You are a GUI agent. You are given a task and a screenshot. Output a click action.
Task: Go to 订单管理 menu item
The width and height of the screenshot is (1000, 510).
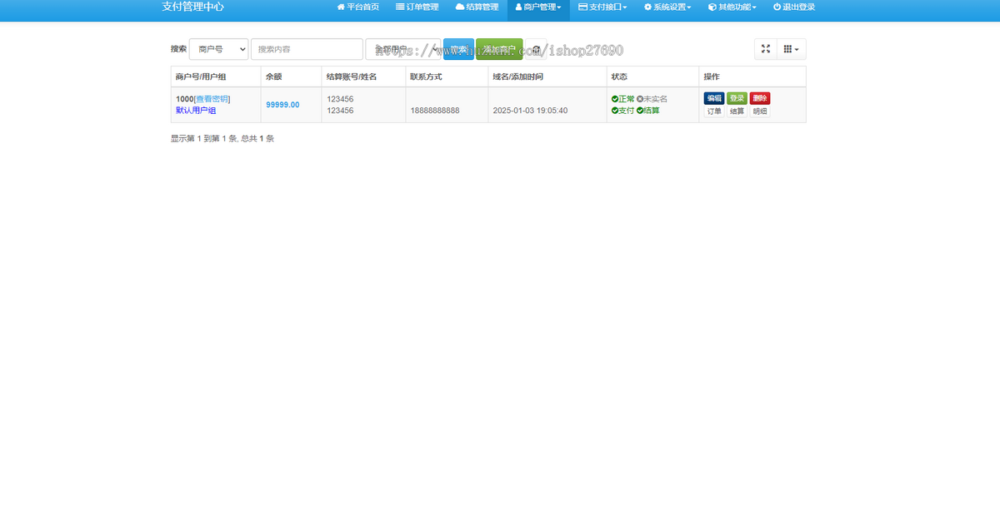tap(417, 7)
